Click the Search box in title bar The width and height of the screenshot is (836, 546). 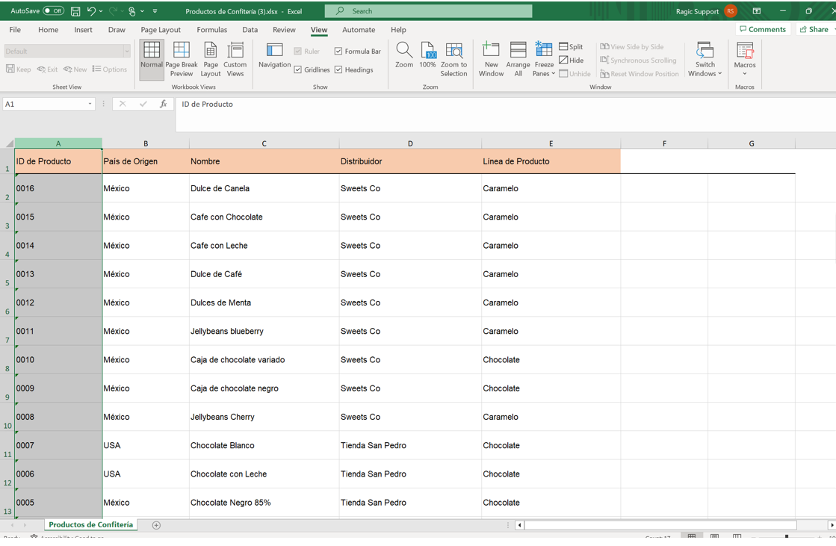click(429, 11)
